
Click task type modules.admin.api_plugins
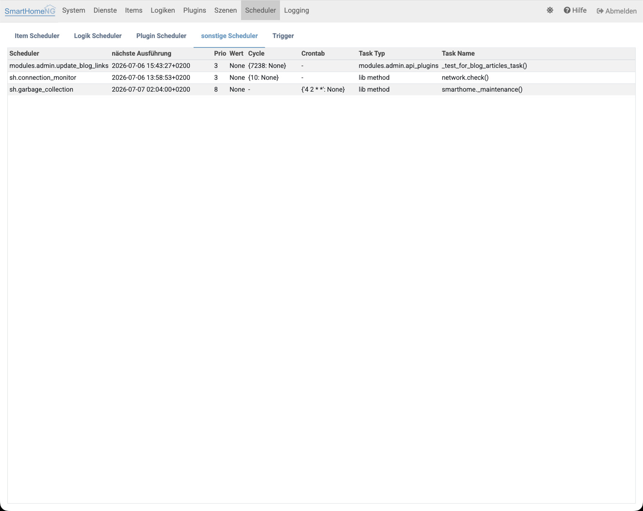tap(399, 65)
